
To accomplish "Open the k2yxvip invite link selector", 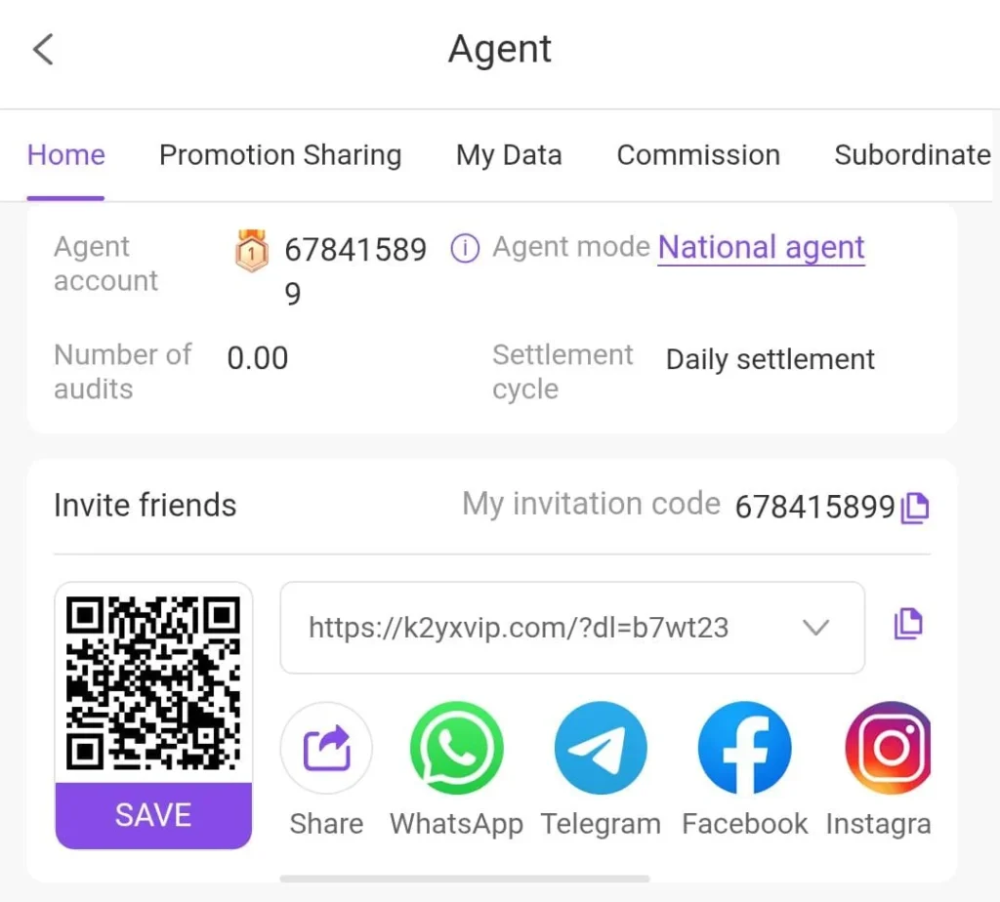I will pos(572,628).
